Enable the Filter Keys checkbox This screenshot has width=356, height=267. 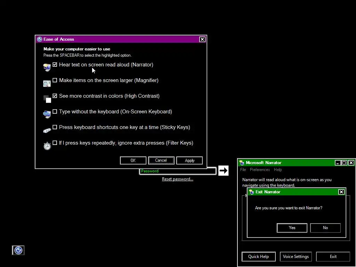click(x=55, y=143)
